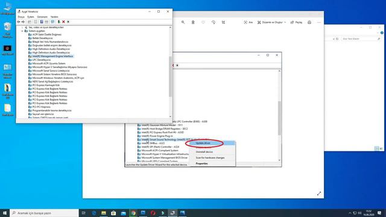This screenshot has width=386, height=217.
Task: Click the taskbar search box
Action: pyautogui.click(x=44, y=213)
